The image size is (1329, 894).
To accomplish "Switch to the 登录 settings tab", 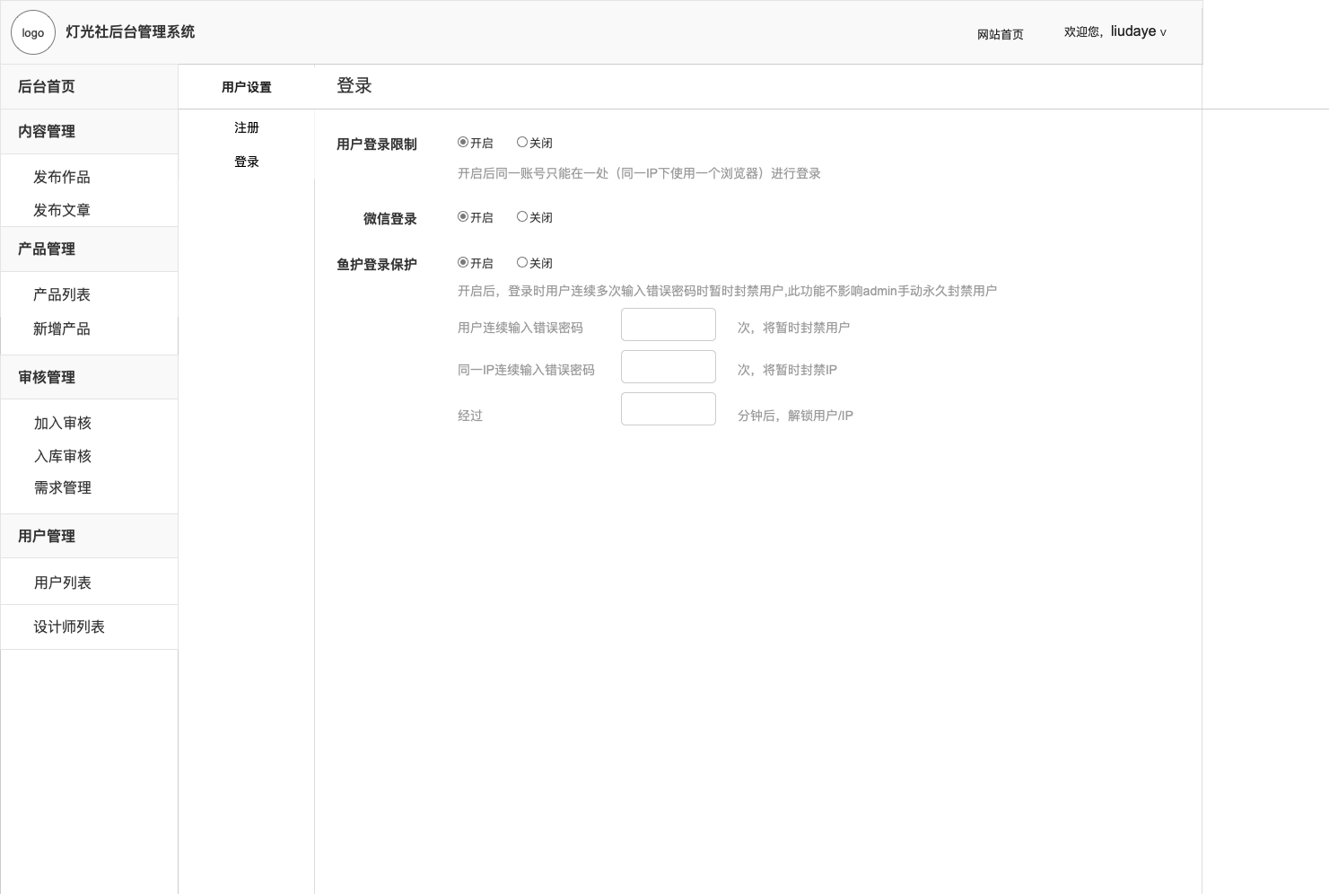I will (x=247, y=162).
